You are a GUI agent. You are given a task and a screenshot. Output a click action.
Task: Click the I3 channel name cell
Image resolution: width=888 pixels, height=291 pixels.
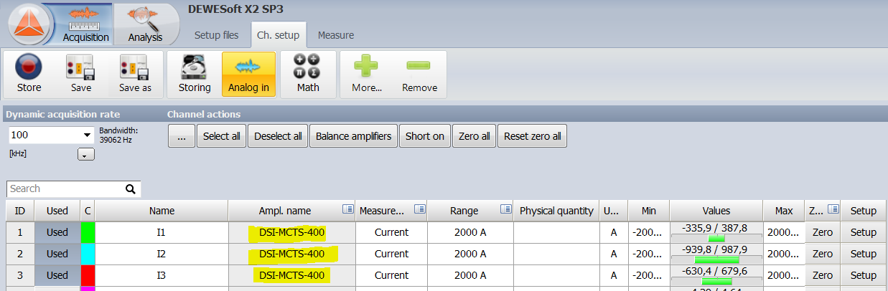click(x=162, y=275)
